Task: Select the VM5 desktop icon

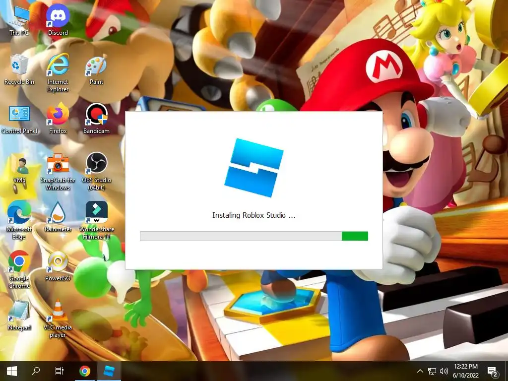Action: (x=19, y=168)
